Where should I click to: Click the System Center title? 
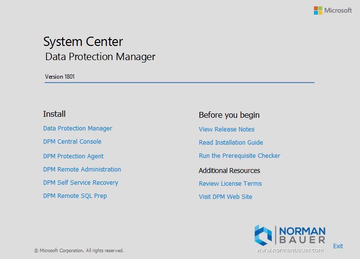point(83,42)
